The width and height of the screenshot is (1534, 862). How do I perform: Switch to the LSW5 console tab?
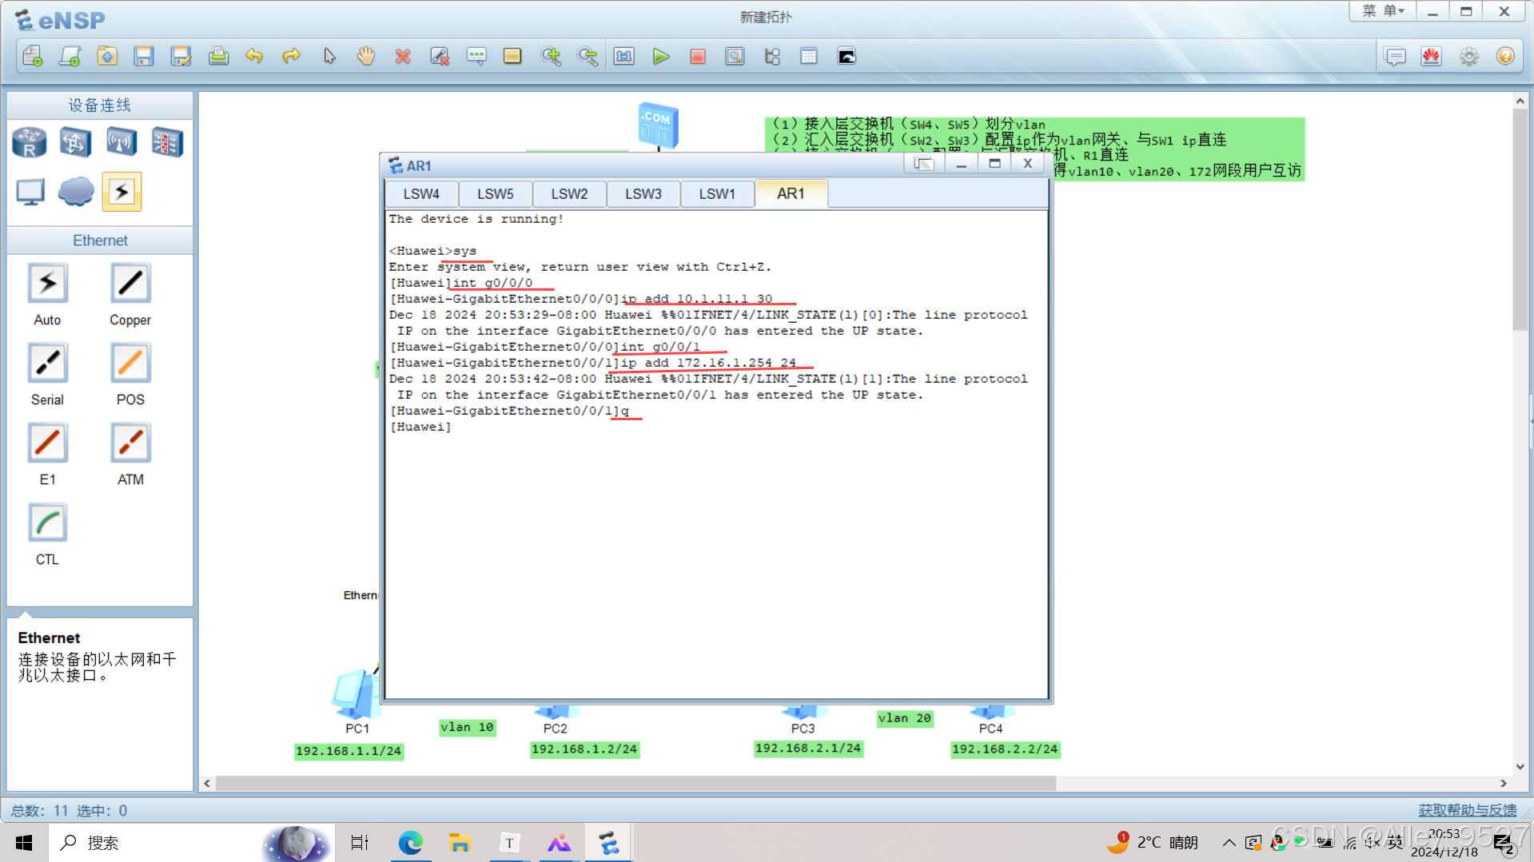click(496, 194)
